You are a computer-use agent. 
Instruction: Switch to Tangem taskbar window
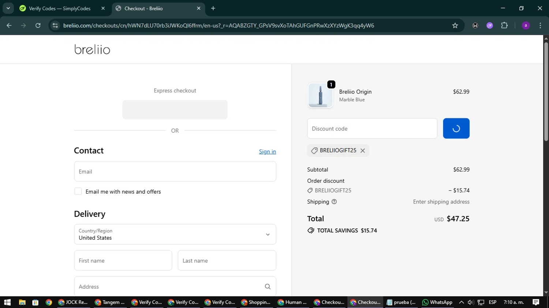point(110,302)
